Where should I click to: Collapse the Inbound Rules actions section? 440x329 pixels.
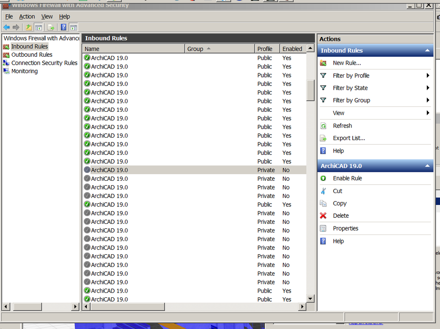[x=427, y=51]
